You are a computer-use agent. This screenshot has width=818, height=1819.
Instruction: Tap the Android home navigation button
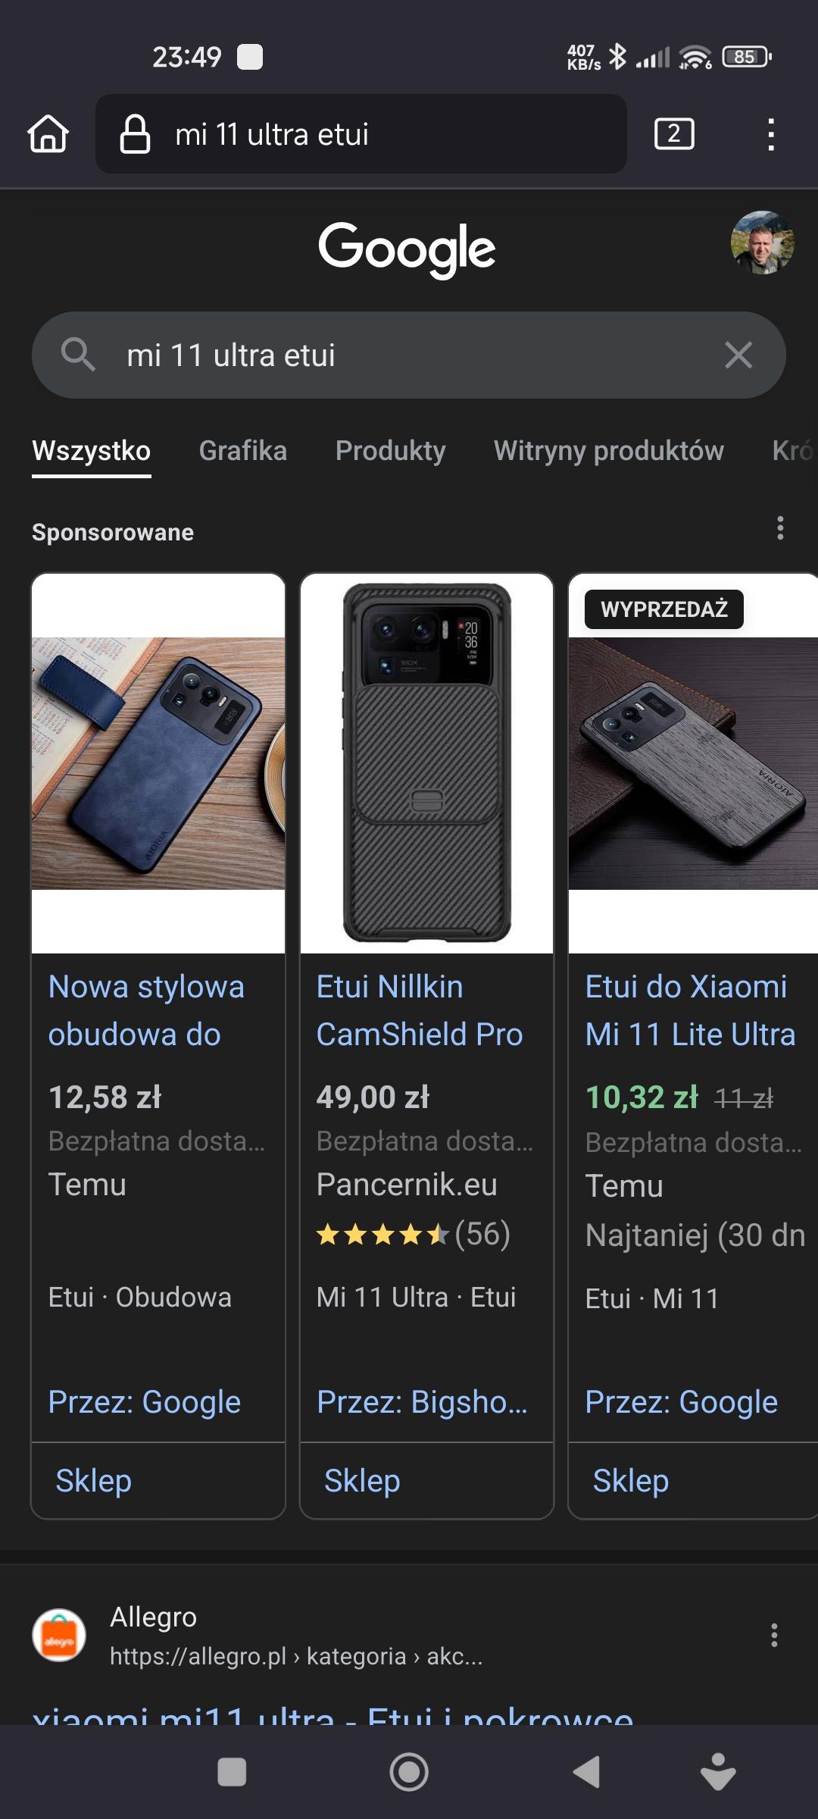tap(409, 1772)
